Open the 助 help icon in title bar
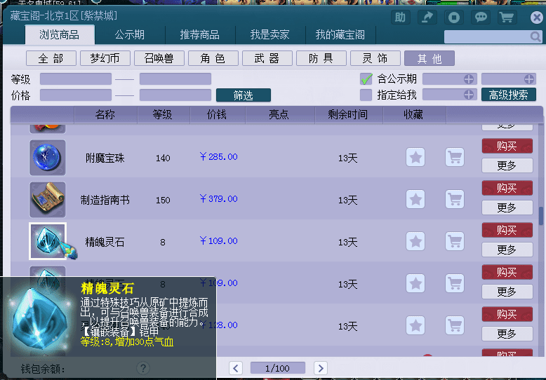This screenshot has width=546, height=380. [x=400, y=18]
